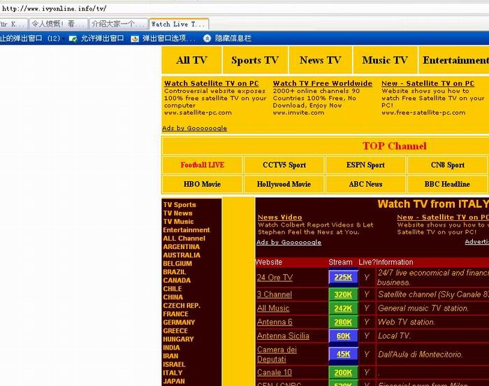
Task: Play the 45K stream for Camera dei Deputati
Action: pos(343,354)
